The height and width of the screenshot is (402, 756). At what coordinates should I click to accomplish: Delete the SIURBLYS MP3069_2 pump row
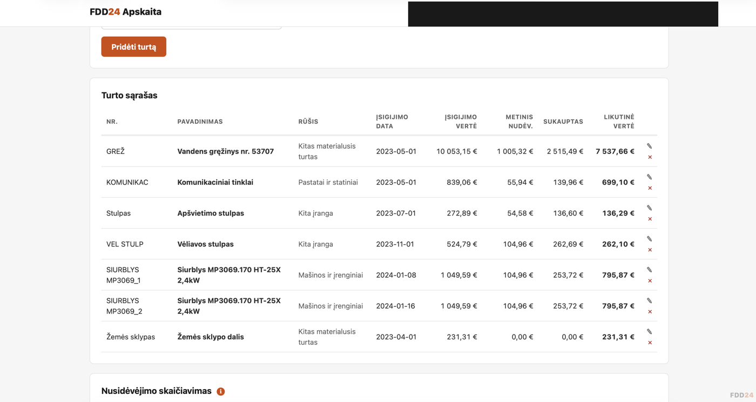(650, 311)
